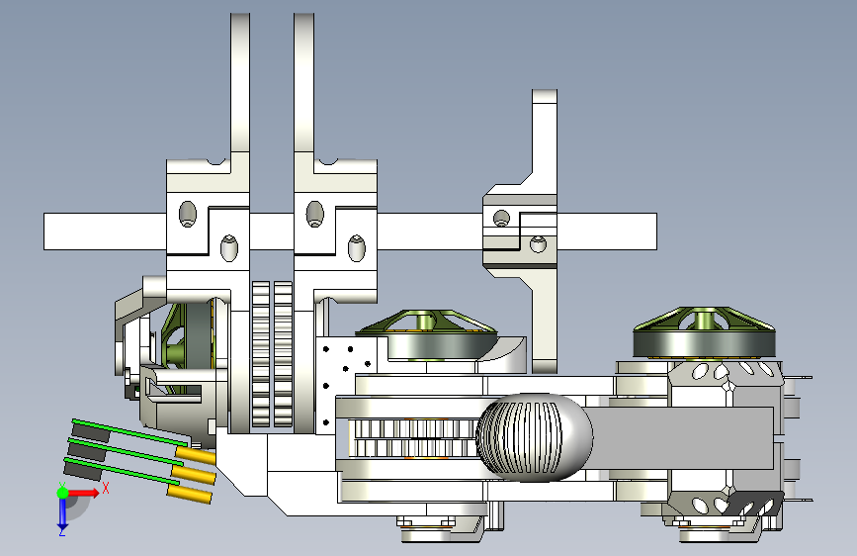This screenshot has height=556, width=857.
Task: Select the gray rectangular bar beside the ball
Action: click(680, 438)
